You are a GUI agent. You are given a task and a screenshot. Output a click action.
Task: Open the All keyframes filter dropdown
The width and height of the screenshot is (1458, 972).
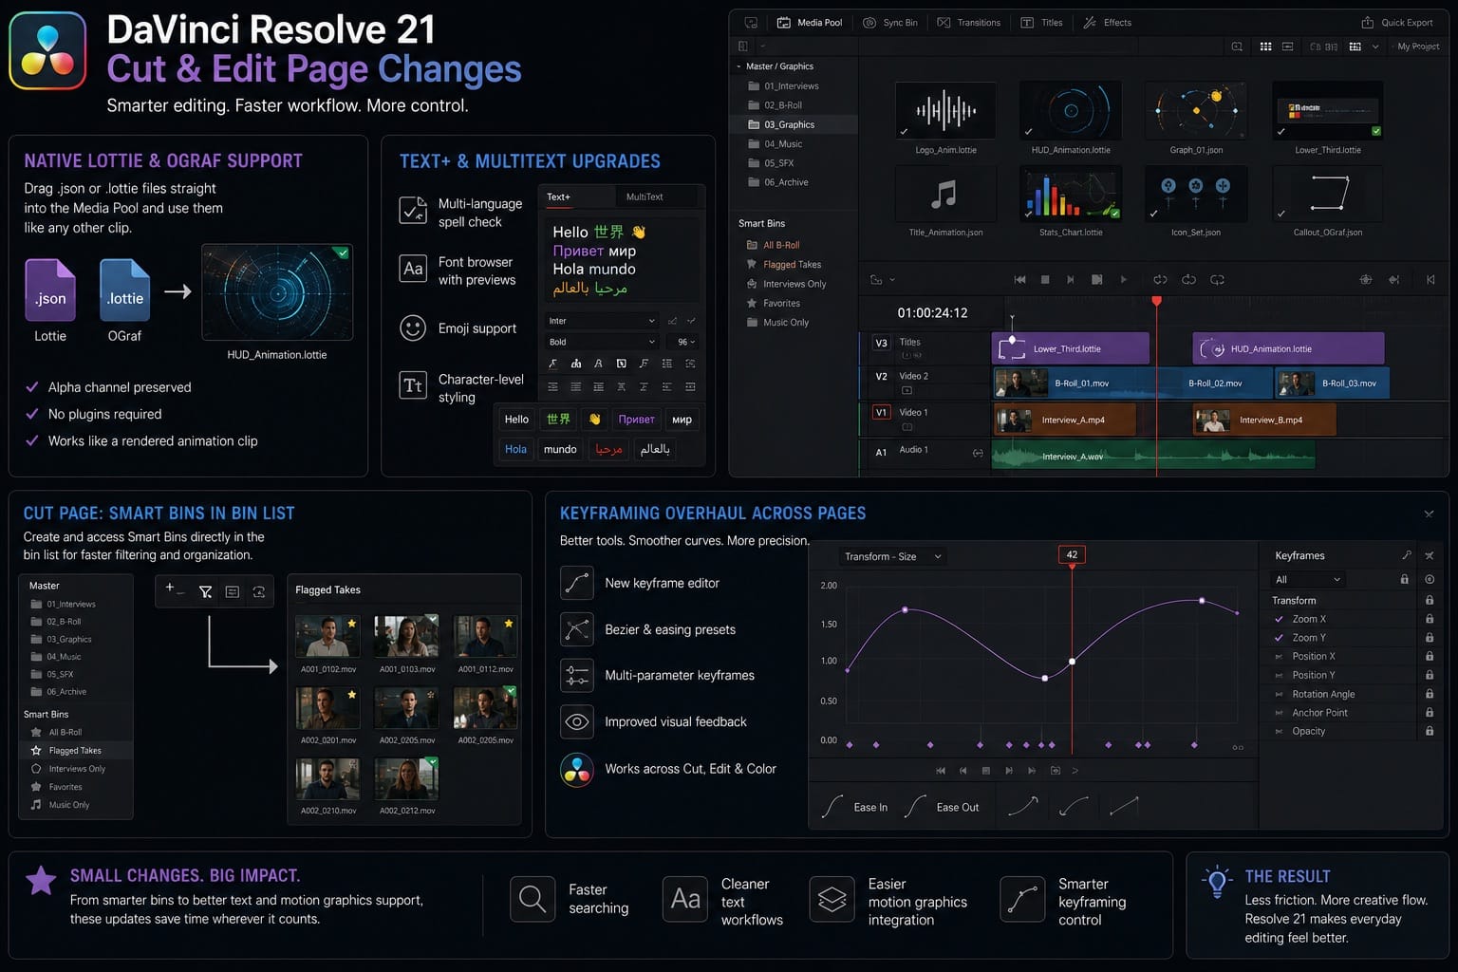[x=1308, y=579]
